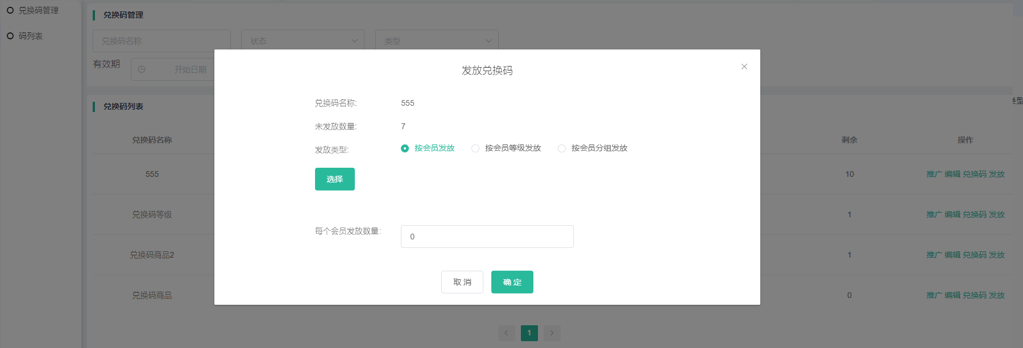Click the 每个会员发放数量 input field
This screenshot has height=348, width=1023.
coord(487,237)
